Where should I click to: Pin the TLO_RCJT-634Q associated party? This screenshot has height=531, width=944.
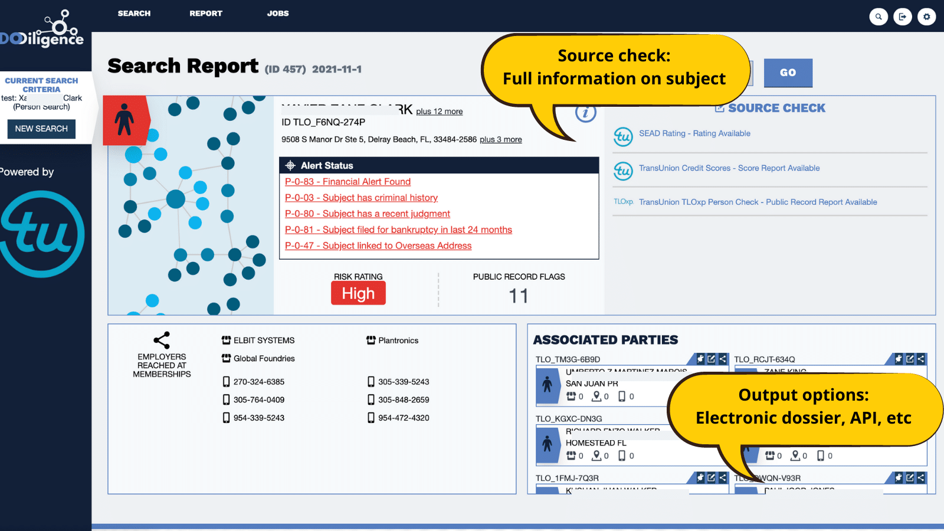coord(899,359)
